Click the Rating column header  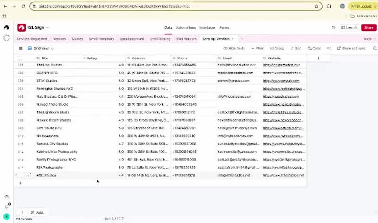click(103, 58)
